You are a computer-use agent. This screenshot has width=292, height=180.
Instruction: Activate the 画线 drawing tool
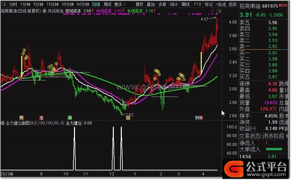185,4
